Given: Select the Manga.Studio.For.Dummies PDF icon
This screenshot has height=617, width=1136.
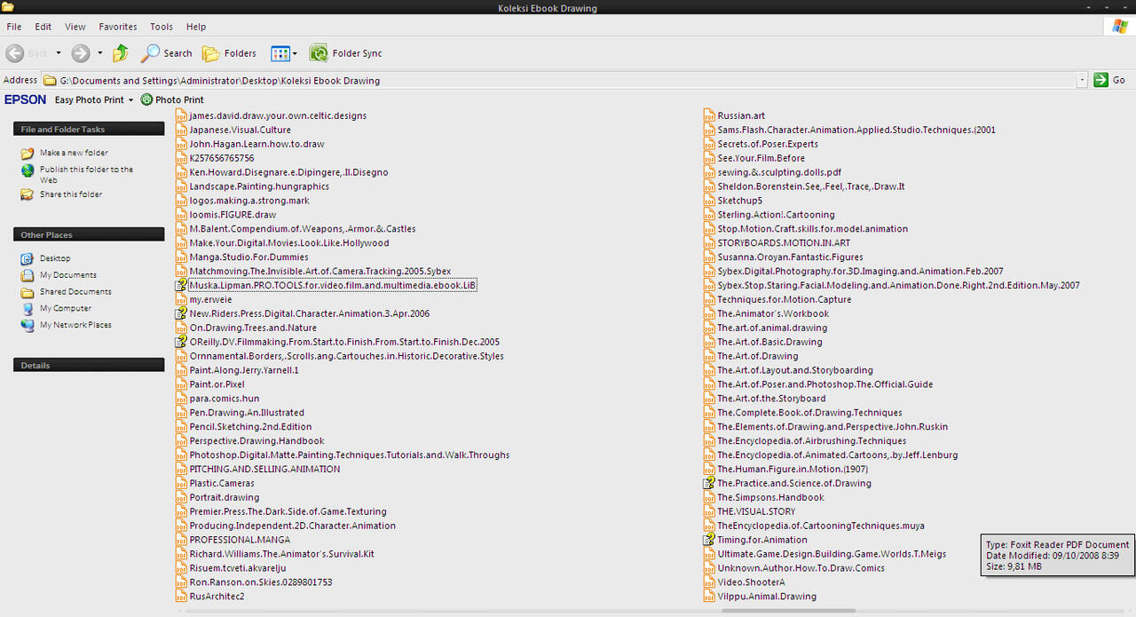Looking at the screenshot, I should [182, 257].
